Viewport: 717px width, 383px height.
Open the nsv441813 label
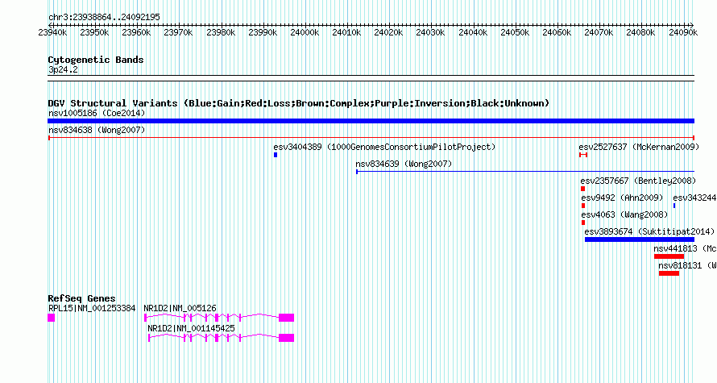pyautogui.click(x=685, y=248)
